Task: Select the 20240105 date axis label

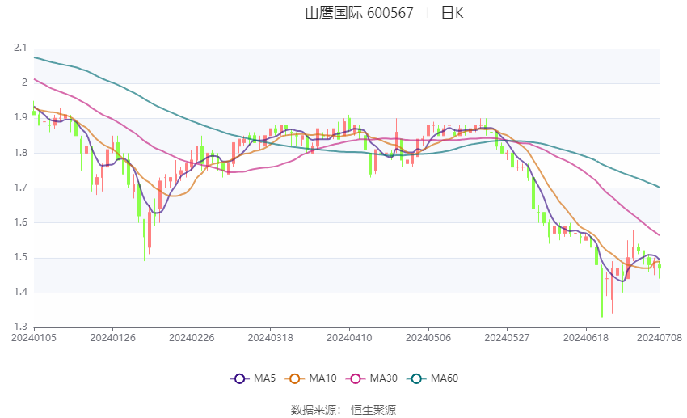Action: [34, 337]
